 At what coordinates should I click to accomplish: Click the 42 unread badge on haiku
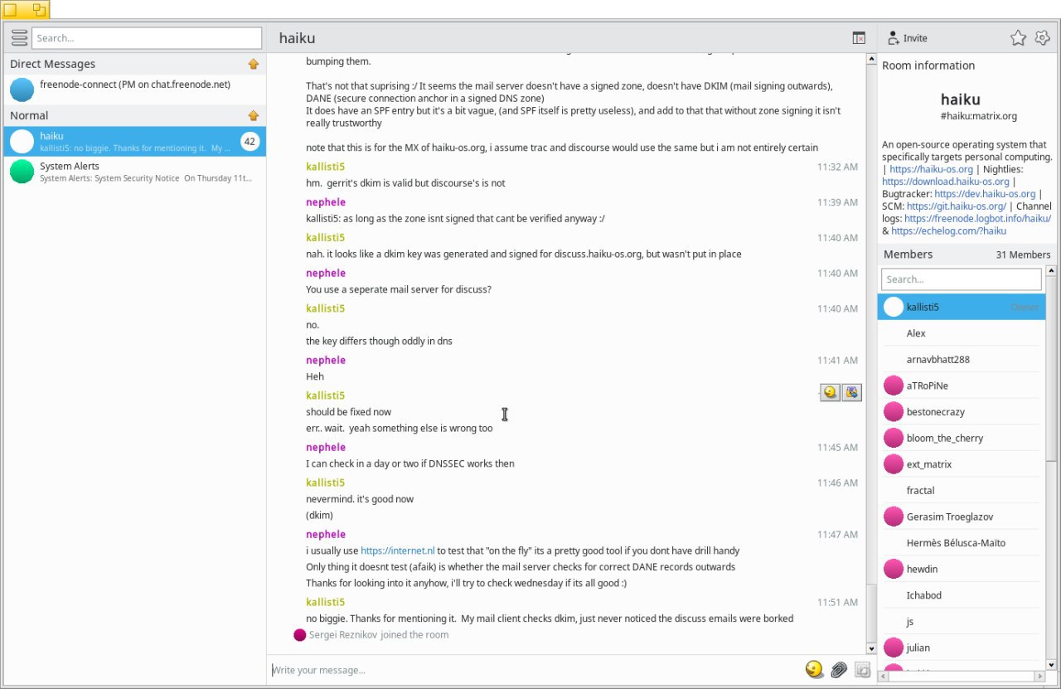pos(250,142)
